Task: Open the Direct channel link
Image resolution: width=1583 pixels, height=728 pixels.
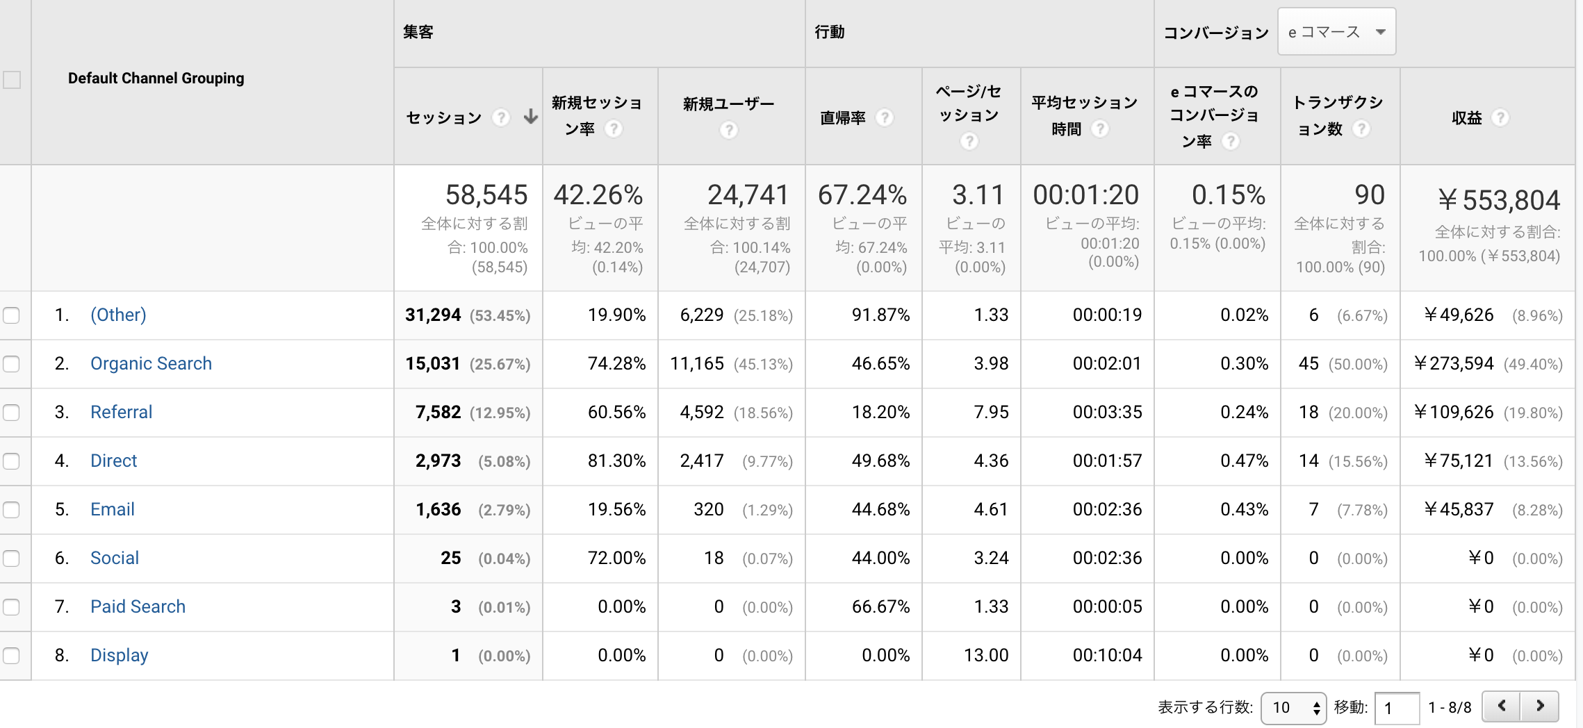Action: (114, 461)
